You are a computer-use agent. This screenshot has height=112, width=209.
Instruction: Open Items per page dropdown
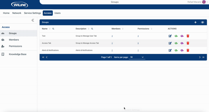point(137,57)
